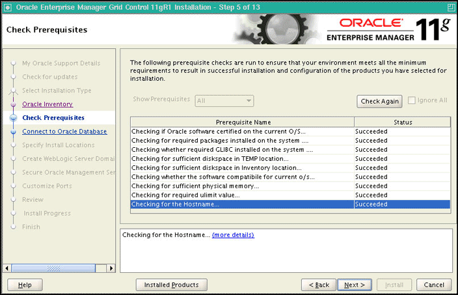Open the Connect to Oracle Database link
This screenshot has height=295, width=458.
point(64,132)
